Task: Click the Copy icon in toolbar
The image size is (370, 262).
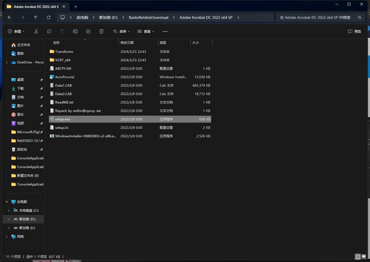Action: click(x=49, y=32)
